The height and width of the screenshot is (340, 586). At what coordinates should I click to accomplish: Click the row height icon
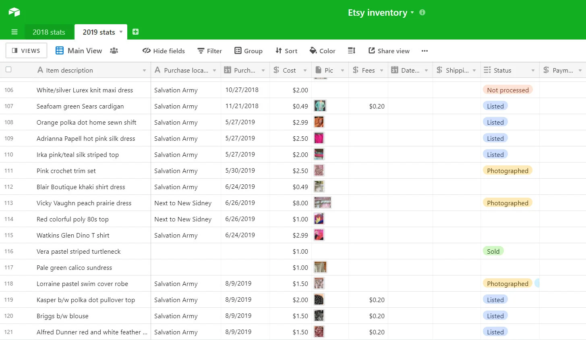(352, 51)
